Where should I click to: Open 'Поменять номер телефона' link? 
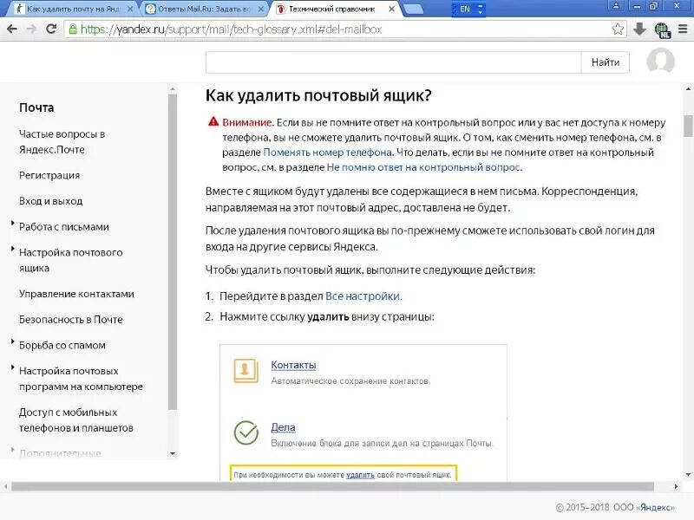coord(327,153)
